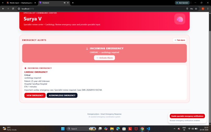The width and height of the screenshot is (211, 132).
Task: Open Microsoft Edge from taskbar
Action: 118,129
